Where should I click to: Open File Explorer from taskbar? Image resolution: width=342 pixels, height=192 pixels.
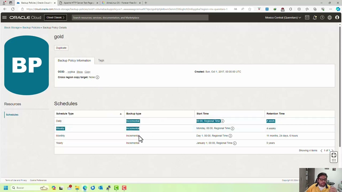pyautogui.click(x=77, y=188)
